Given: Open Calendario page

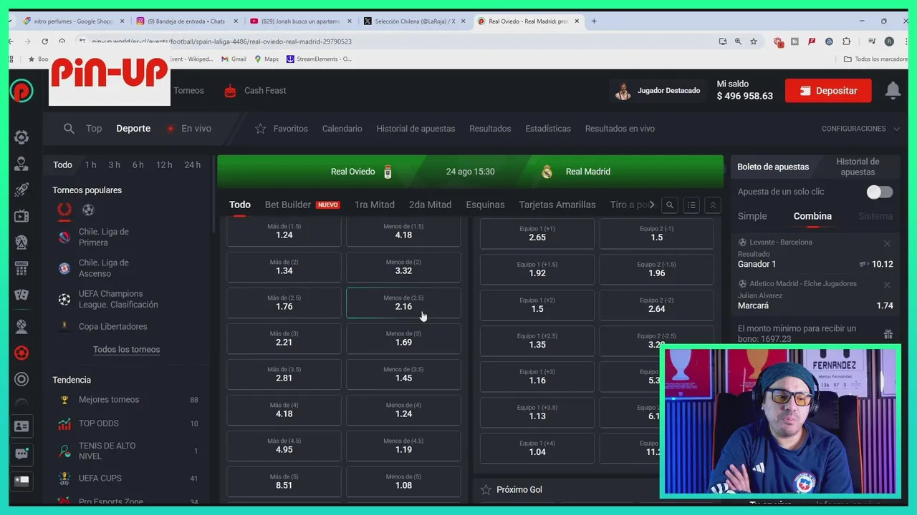Looking at the screenshot, I should pos(342,129).
